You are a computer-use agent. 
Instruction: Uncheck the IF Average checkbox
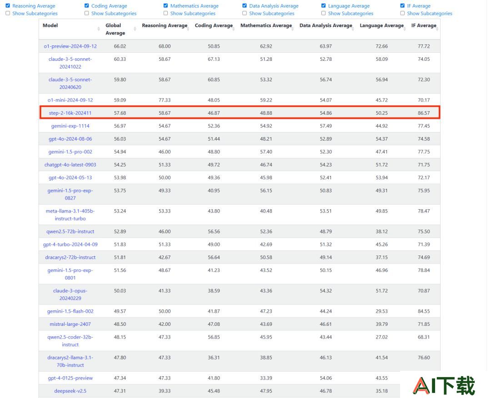tap(402, 5)
